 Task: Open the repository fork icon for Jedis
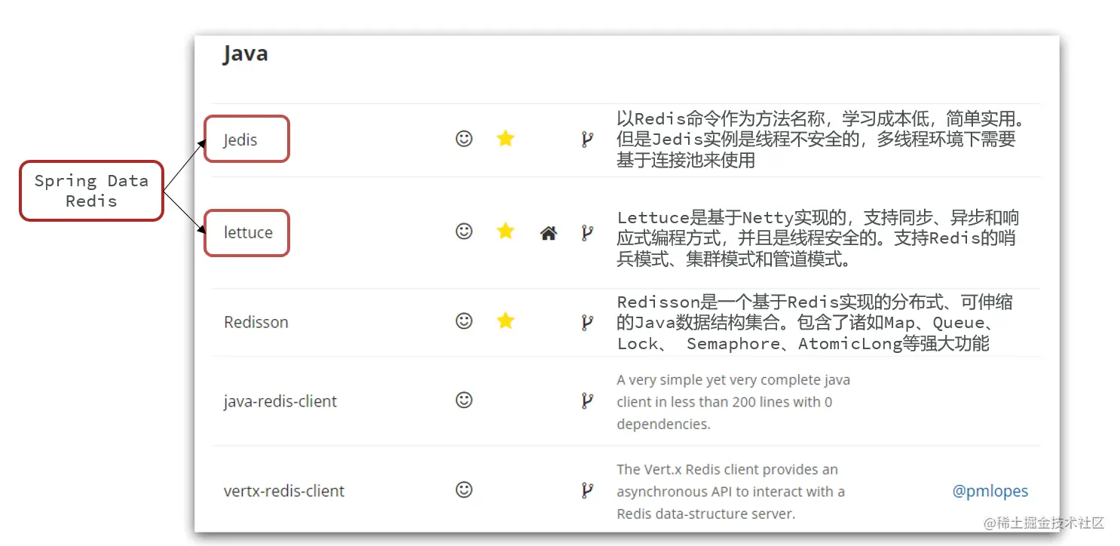coord(587,140)
